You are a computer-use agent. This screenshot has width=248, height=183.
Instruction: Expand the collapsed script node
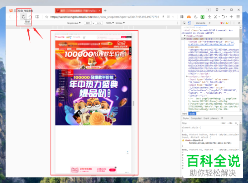[x=187, y=76]
